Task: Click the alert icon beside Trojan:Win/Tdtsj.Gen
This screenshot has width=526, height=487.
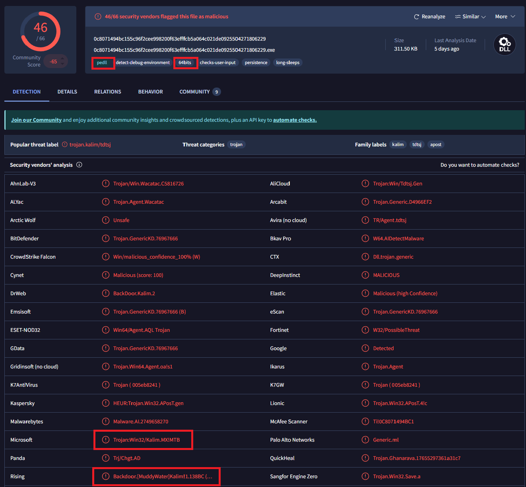Action: click(x=365, y=183)
